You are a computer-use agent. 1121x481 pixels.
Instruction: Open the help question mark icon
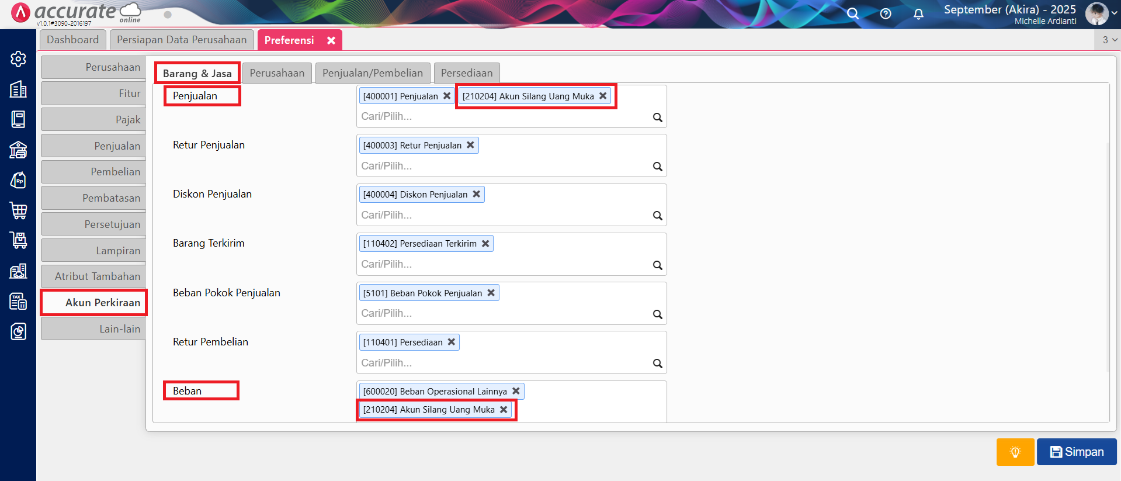(886, 14)
